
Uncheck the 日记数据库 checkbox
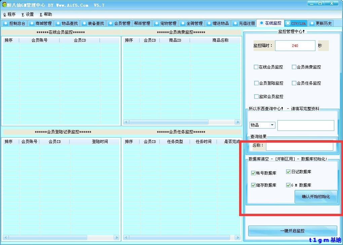point(288,171)
